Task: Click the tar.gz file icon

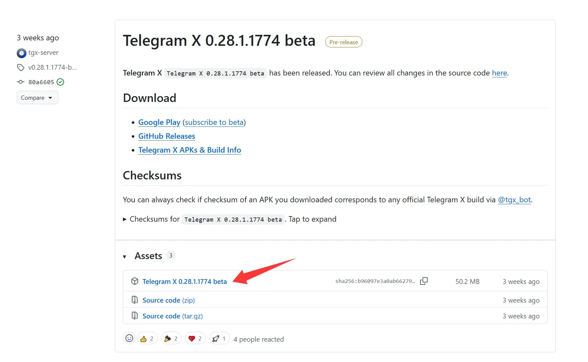Action: (134, 315)
